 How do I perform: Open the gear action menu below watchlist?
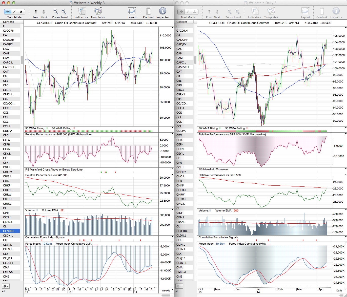(6, 286)
